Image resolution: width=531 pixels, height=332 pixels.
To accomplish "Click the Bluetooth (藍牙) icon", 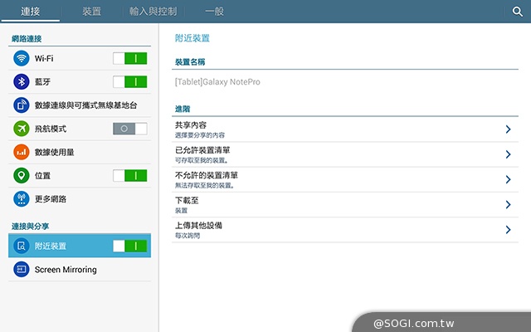I will [x=21, y=82].
